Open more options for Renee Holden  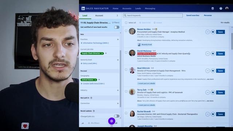pyautogui.click(x=208, y=32)
